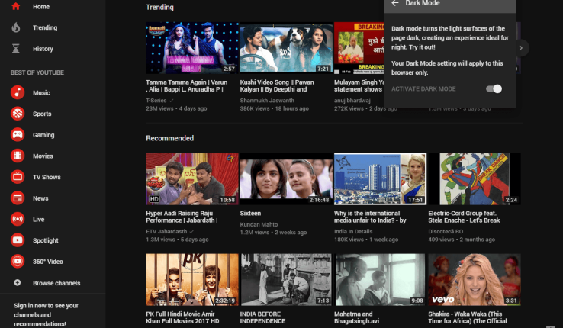Image resolution: width=563 pixels, height=328 pixels.
Task: Go back using Dark Mode arrow
Action: click(x=395, y=3)
